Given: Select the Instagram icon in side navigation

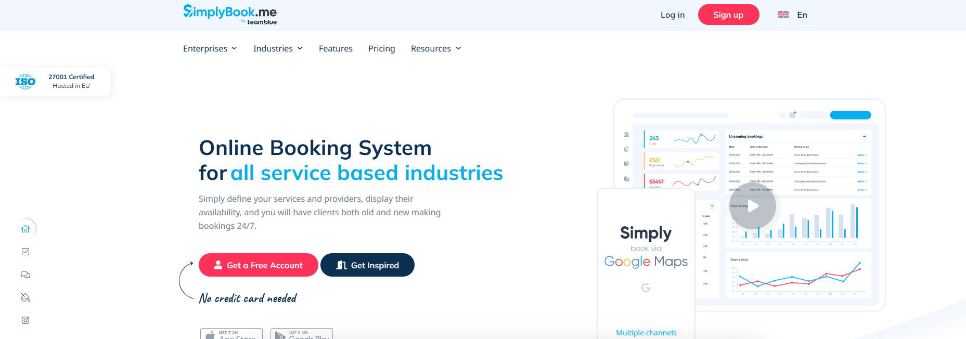Looking at the screenshot, I should [x=25, y=320].
